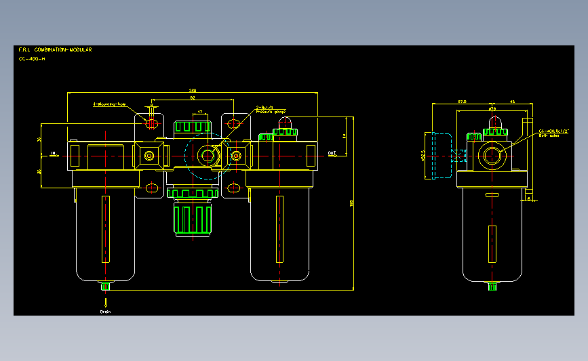Select the "F.R.L COMBINATION-MODULAR" title text
Image resolution: width=588 pixels, height=361 pixels.
point(55,49)
